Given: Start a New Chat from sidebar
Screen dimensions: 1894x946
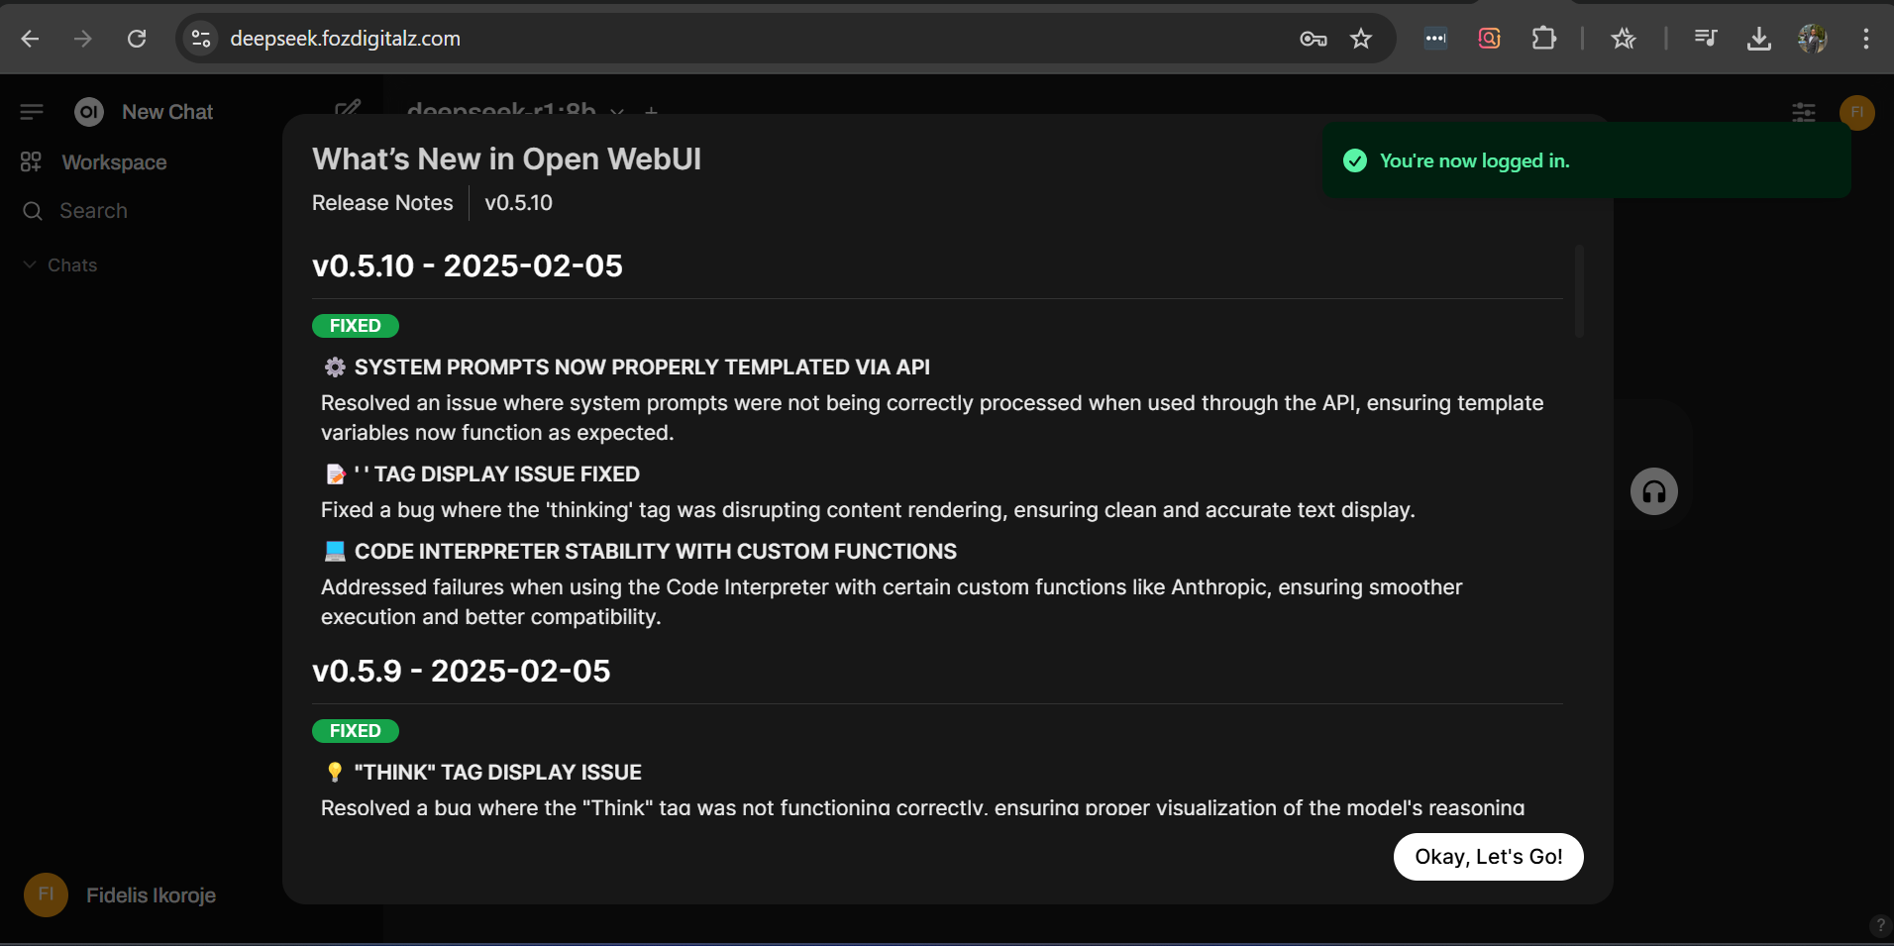Looking at the screenshot, I should pyautogui.click(x=167, y=112).
